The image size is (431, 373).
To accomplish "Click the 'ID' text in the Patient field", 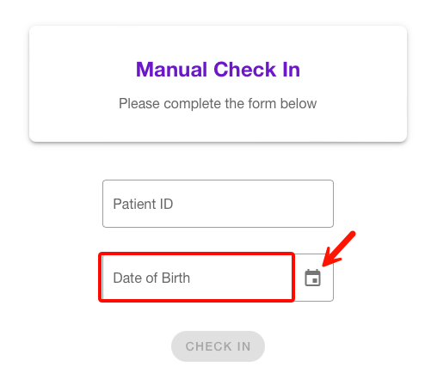I will [166, 204].
